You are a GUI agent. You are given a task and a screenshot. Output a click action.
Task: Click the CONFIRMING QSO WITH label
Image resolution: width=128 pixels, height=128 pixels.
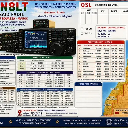[106, 5]
